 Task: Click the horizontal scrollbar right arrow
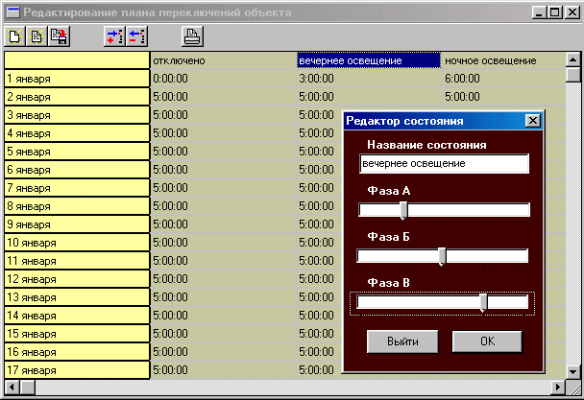coord(558,387)
